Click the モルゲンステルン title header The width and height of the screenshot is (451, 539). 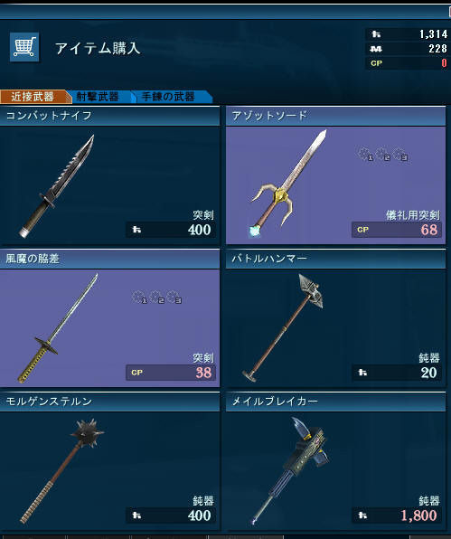109,402
